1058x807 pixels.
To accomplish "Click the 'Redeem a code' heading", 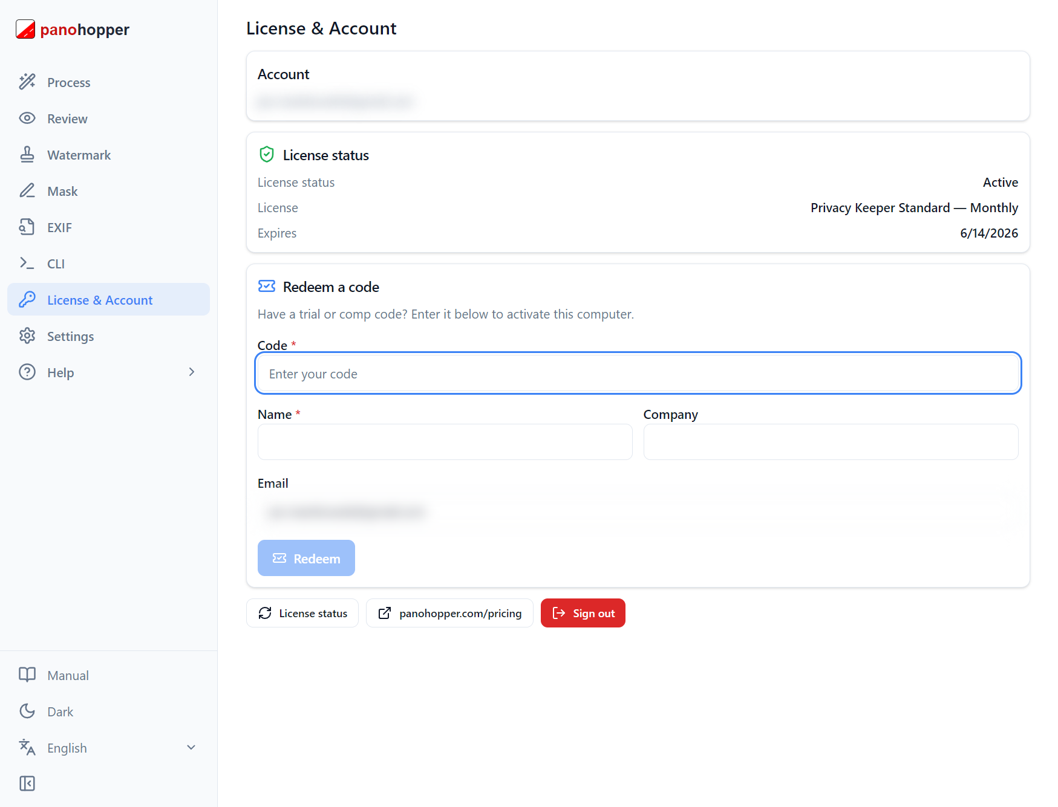I will pos(331,287).
